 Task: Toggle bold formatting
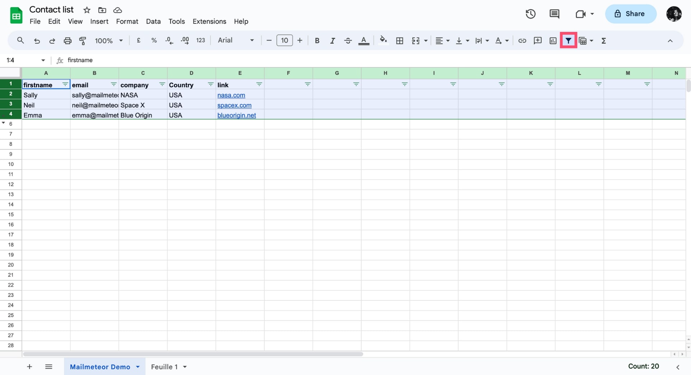(317, 41)
